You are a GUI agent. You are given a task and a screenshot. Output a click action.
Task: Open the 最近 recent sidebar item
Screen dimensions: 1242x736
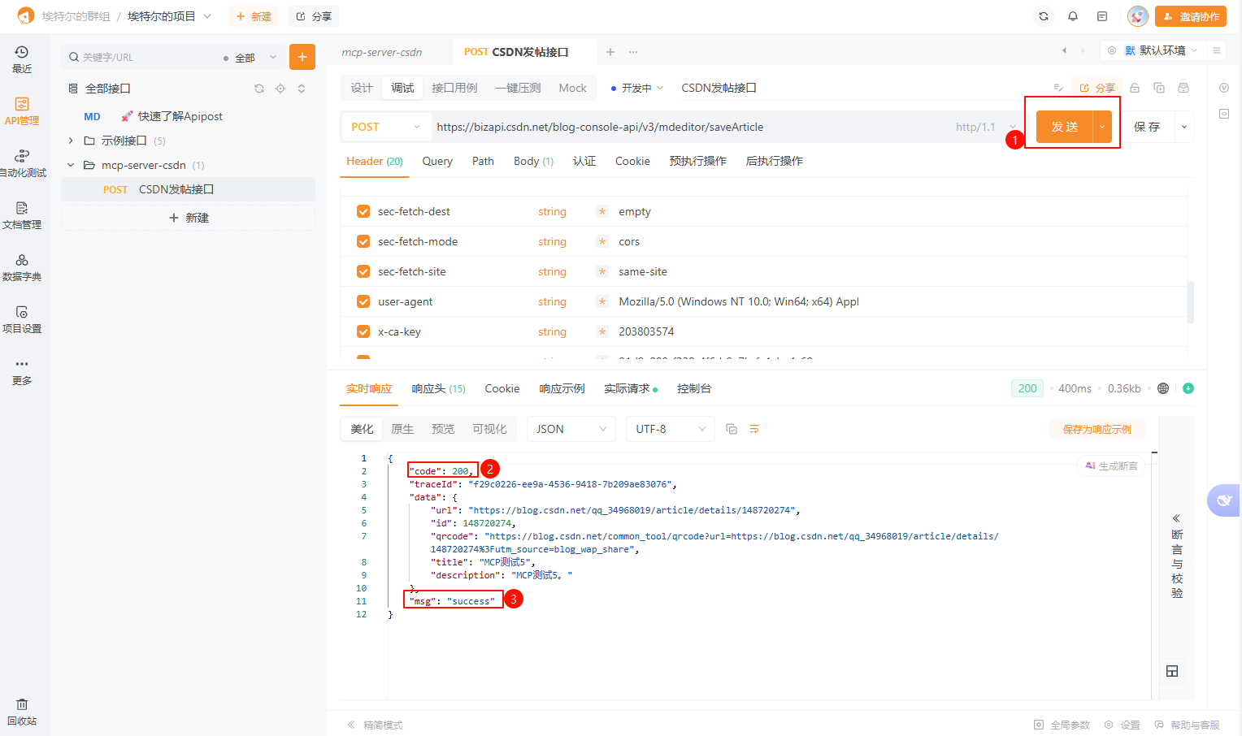tap(22, 59)
